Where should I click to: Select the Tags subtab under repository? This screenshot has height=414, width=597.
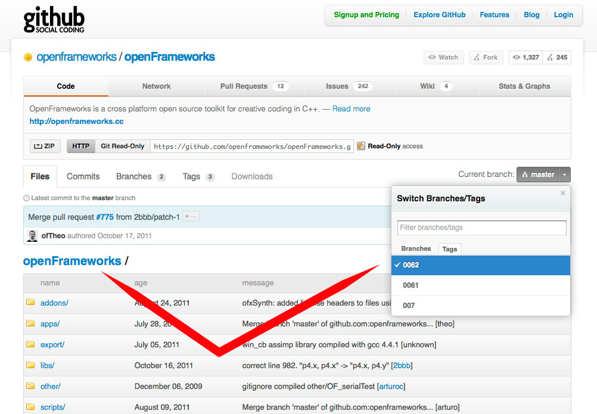click(x=198, y=176)
